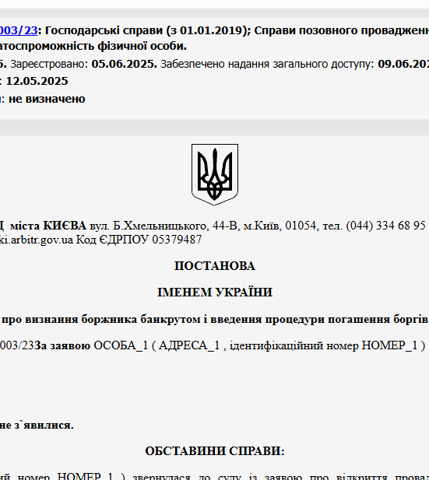This screenshot has height=480, width=429.
Task: Click the court address "вул. Б.Хмельницького, 44-В"
Action: coord(164,226)
